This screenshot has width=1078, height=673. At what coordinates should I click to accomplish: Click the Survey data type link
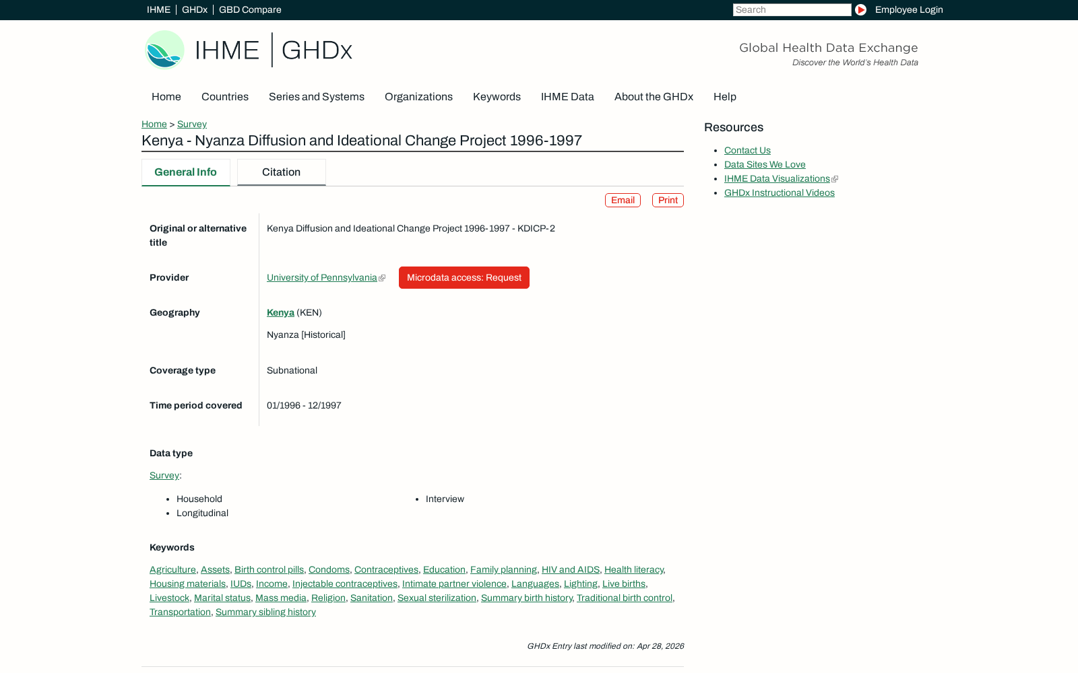[164, 475]
